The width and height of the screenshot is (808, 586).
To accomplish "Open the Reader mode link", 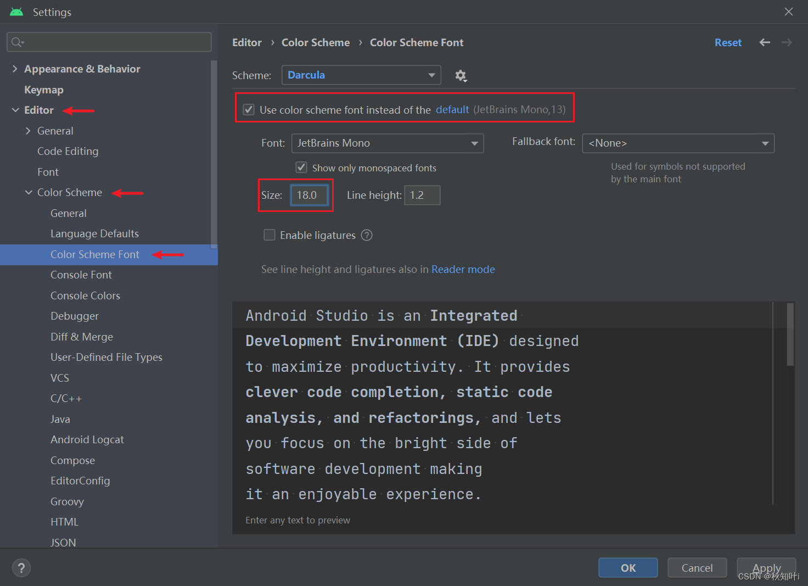I will 463,269.
